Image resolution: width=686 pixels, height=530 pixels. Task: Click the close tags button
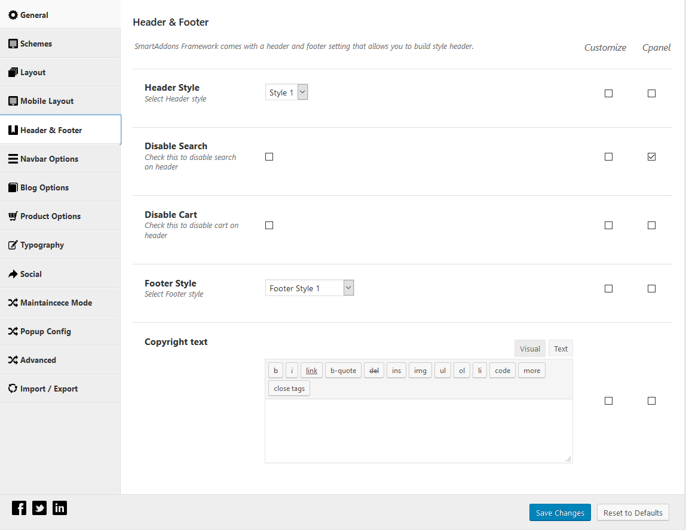(289, 389)
